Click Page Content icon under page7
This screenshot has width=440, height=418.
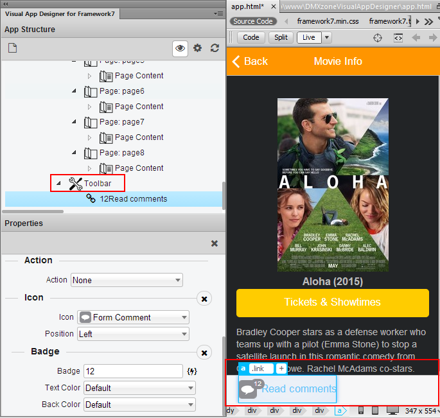[106, 138]
